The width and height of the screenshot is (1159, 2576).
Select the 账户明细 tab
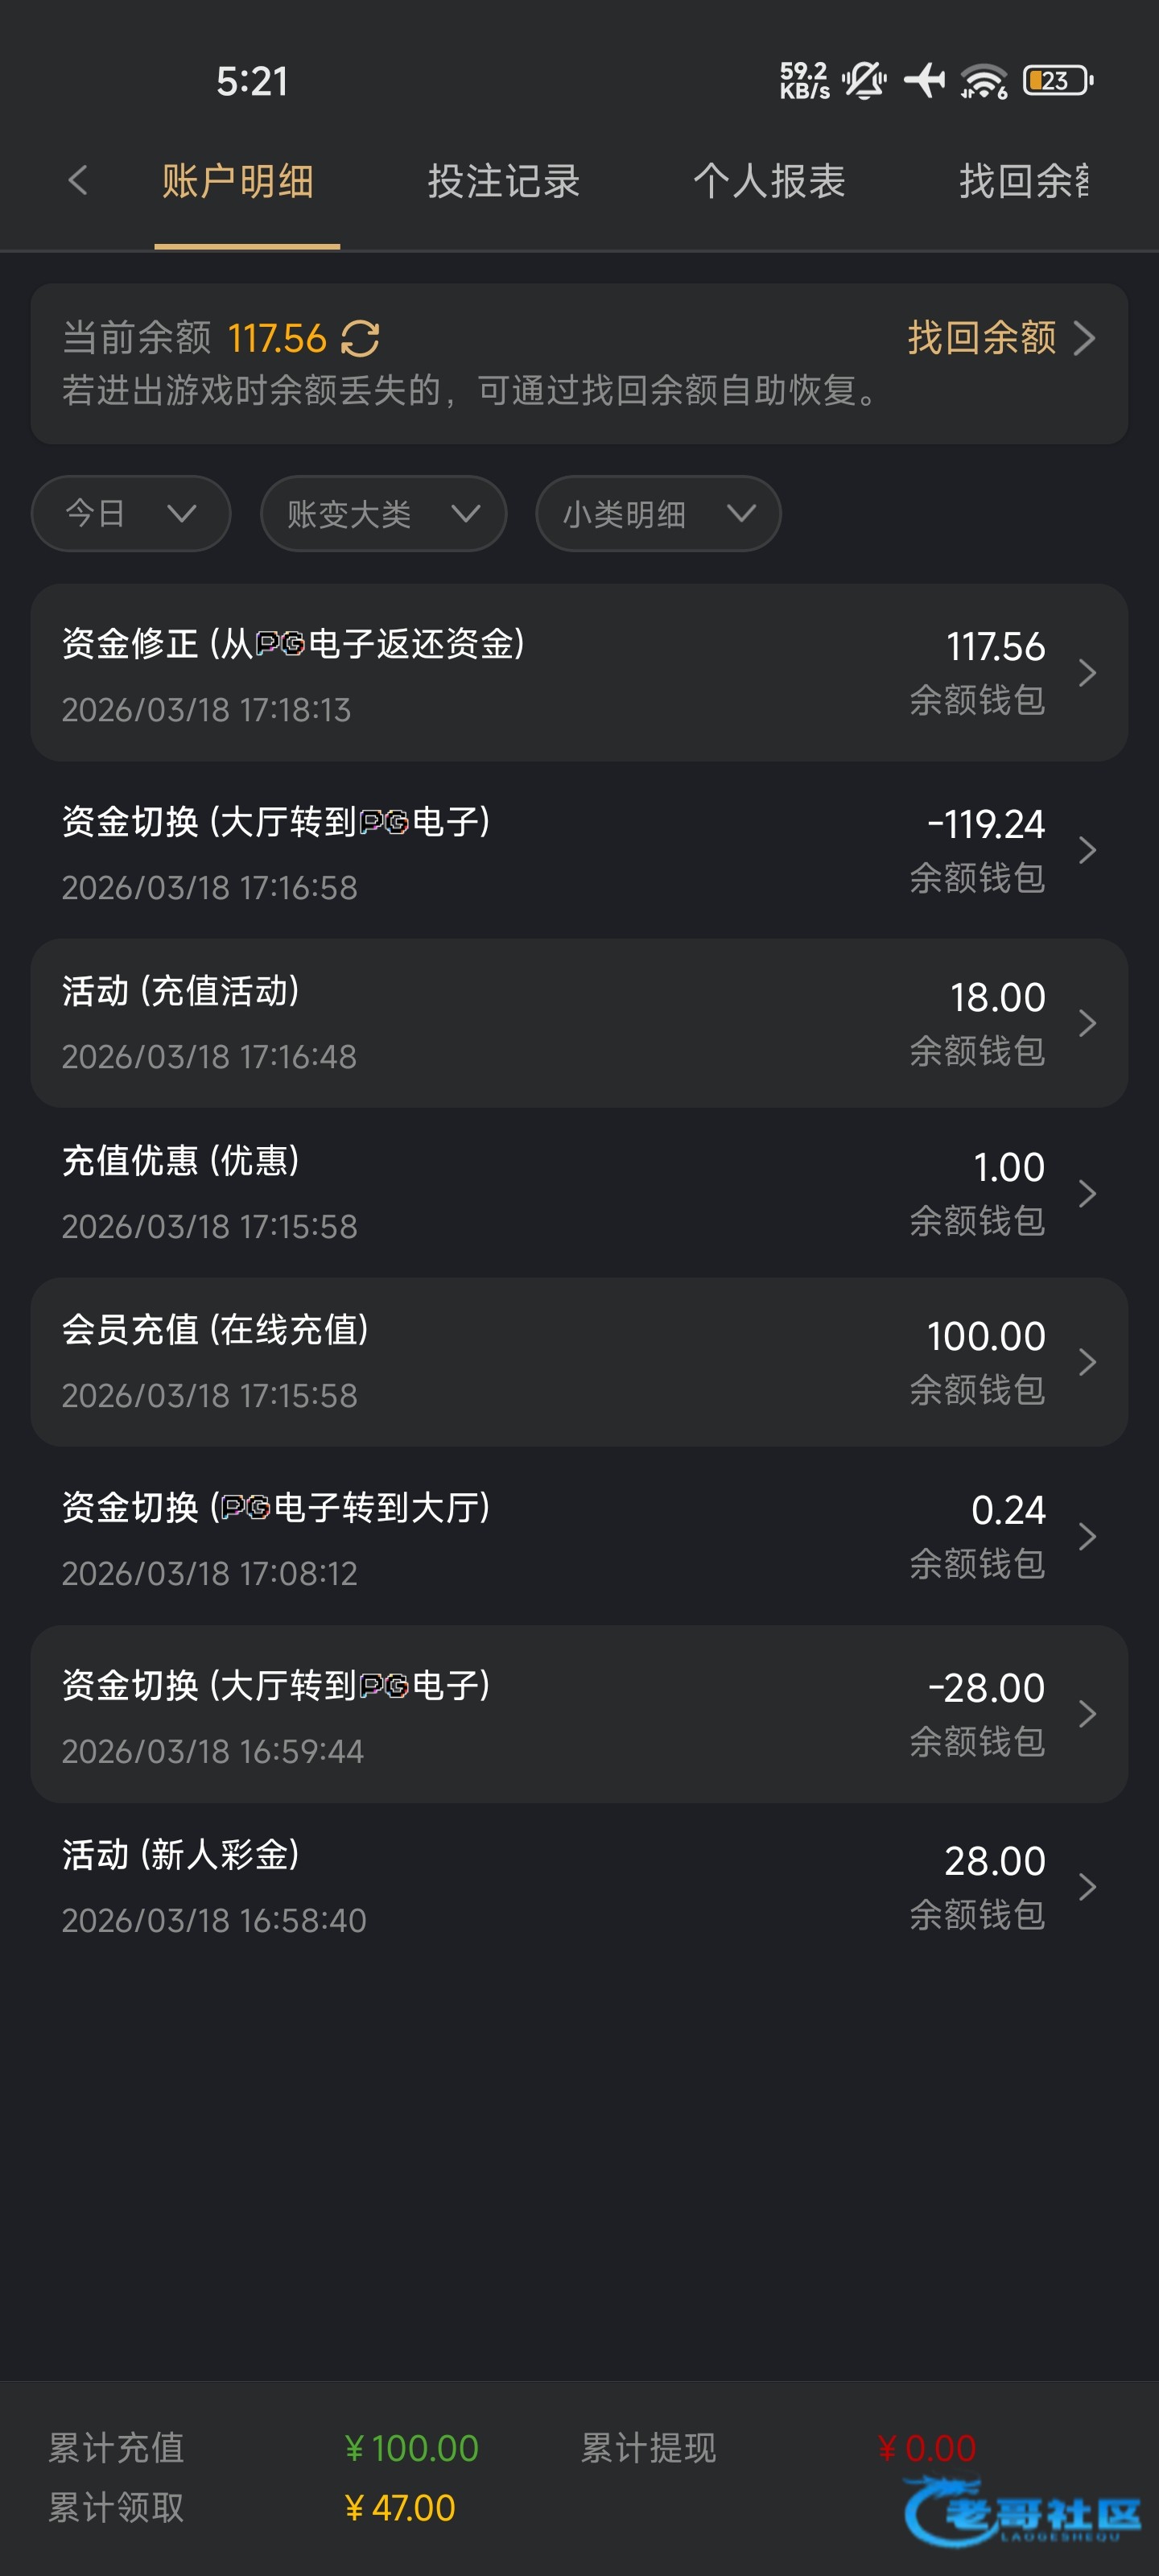(238, 182)
